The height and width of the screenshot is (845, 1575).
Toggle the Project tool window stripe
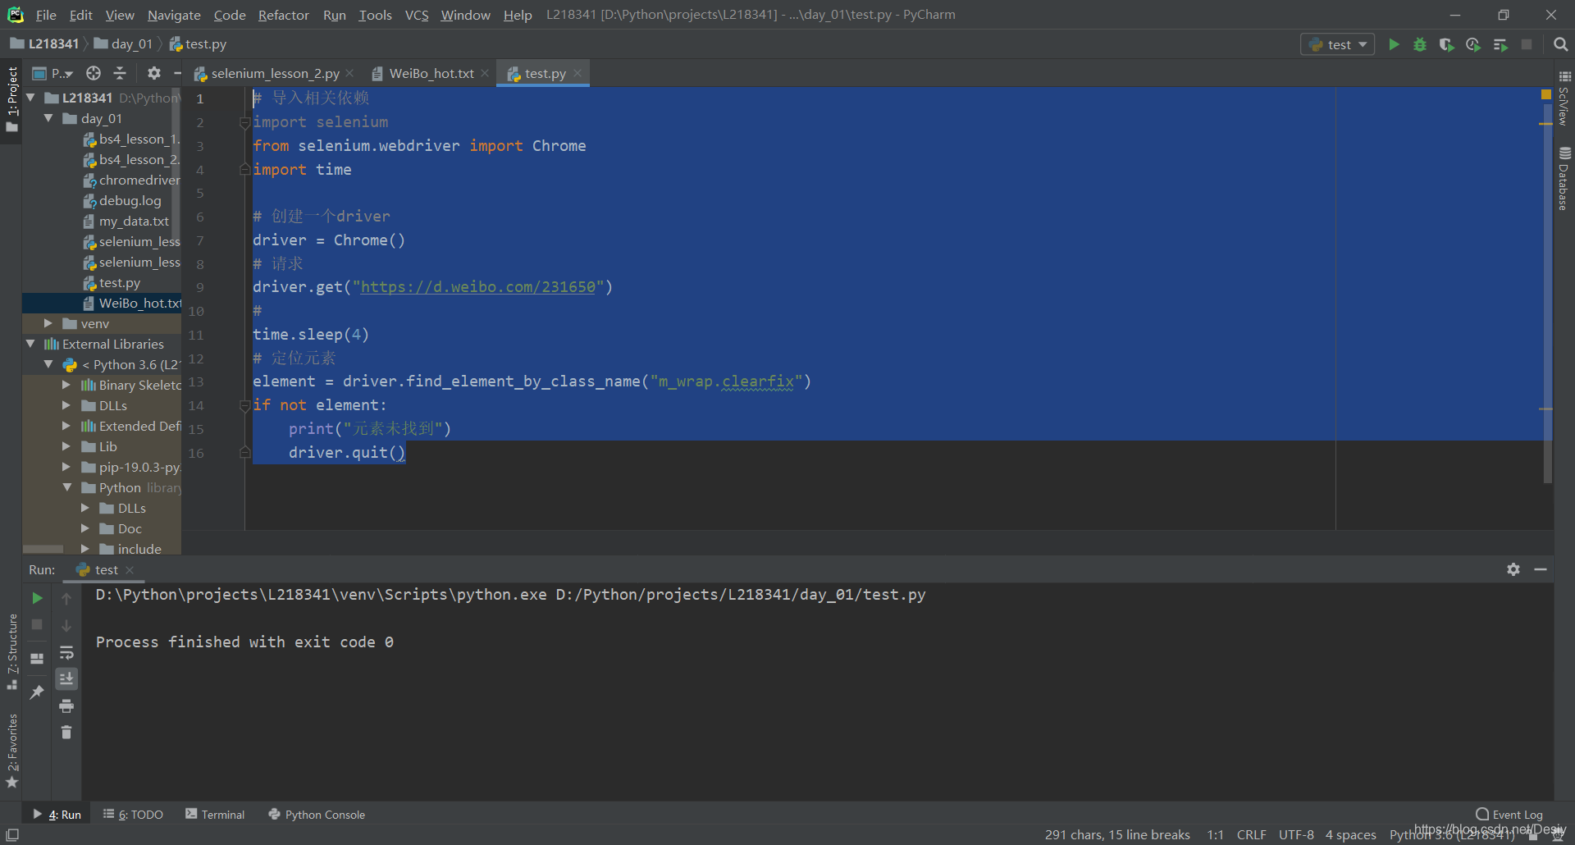pos(11,98)
